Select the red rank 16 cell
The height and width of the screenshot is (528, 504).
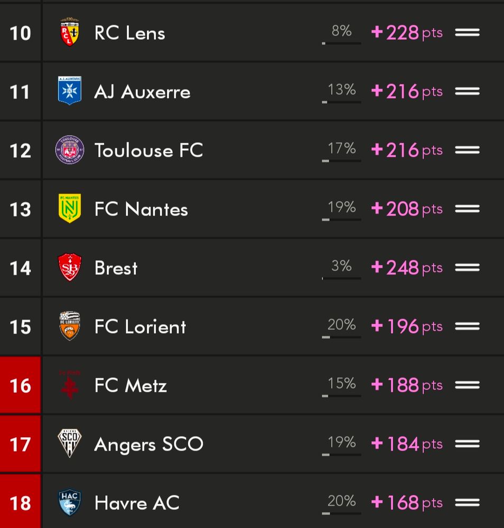coord(20,385)
